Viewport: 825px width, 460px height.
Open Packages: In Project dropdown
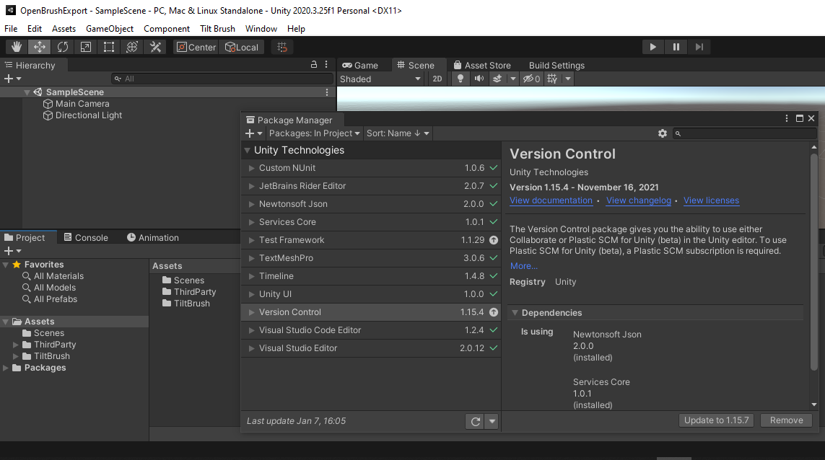point(314,133)
